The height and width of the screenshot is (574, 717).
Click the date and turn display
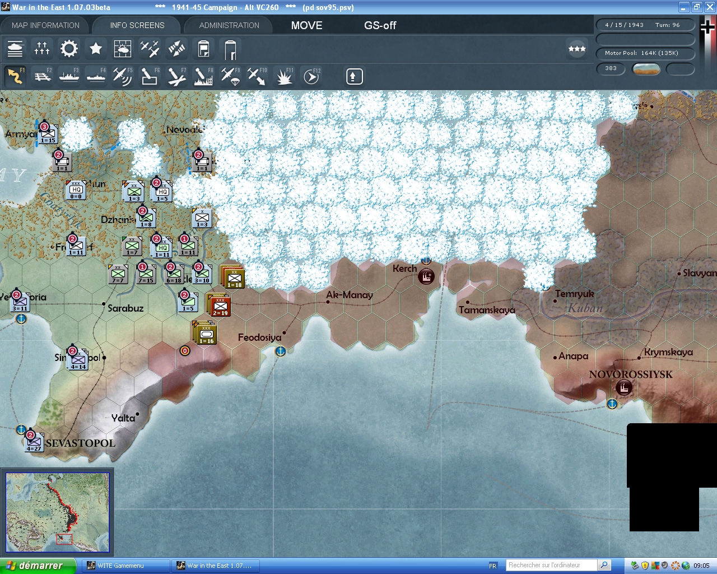tap(645, 25)
